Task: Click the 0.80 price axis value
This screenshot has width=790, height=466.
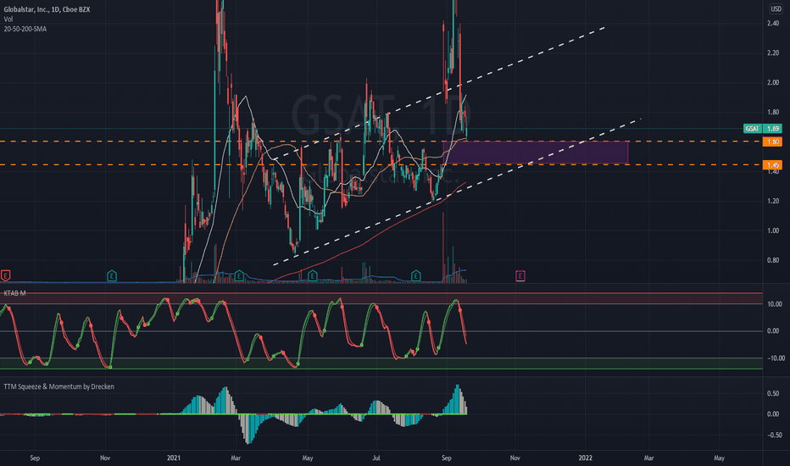Action: click(773, 260)
